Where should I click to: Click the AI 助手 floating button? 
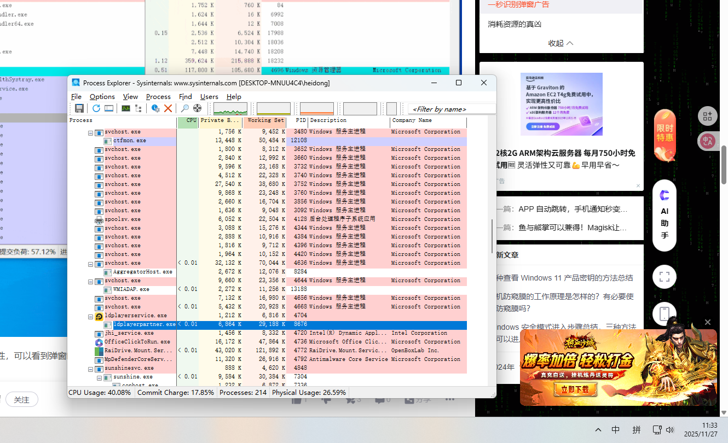[665, 215]
